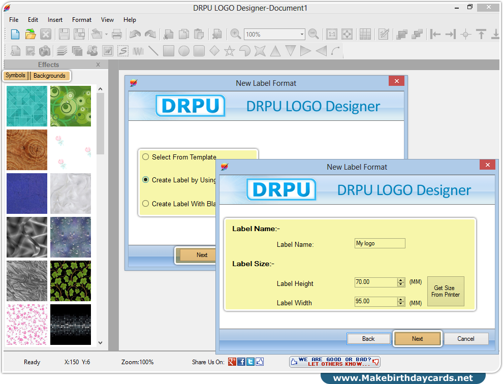The width and height of the screenshot is (503, 384).
Task: Click the printer icon in the toolbar
Action: coord(117,34)
